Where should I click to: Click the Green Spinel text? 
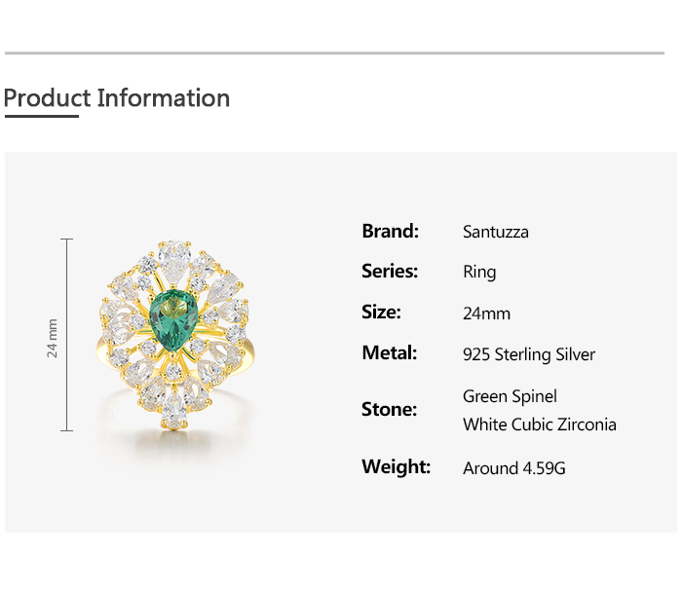click(510, 396)
